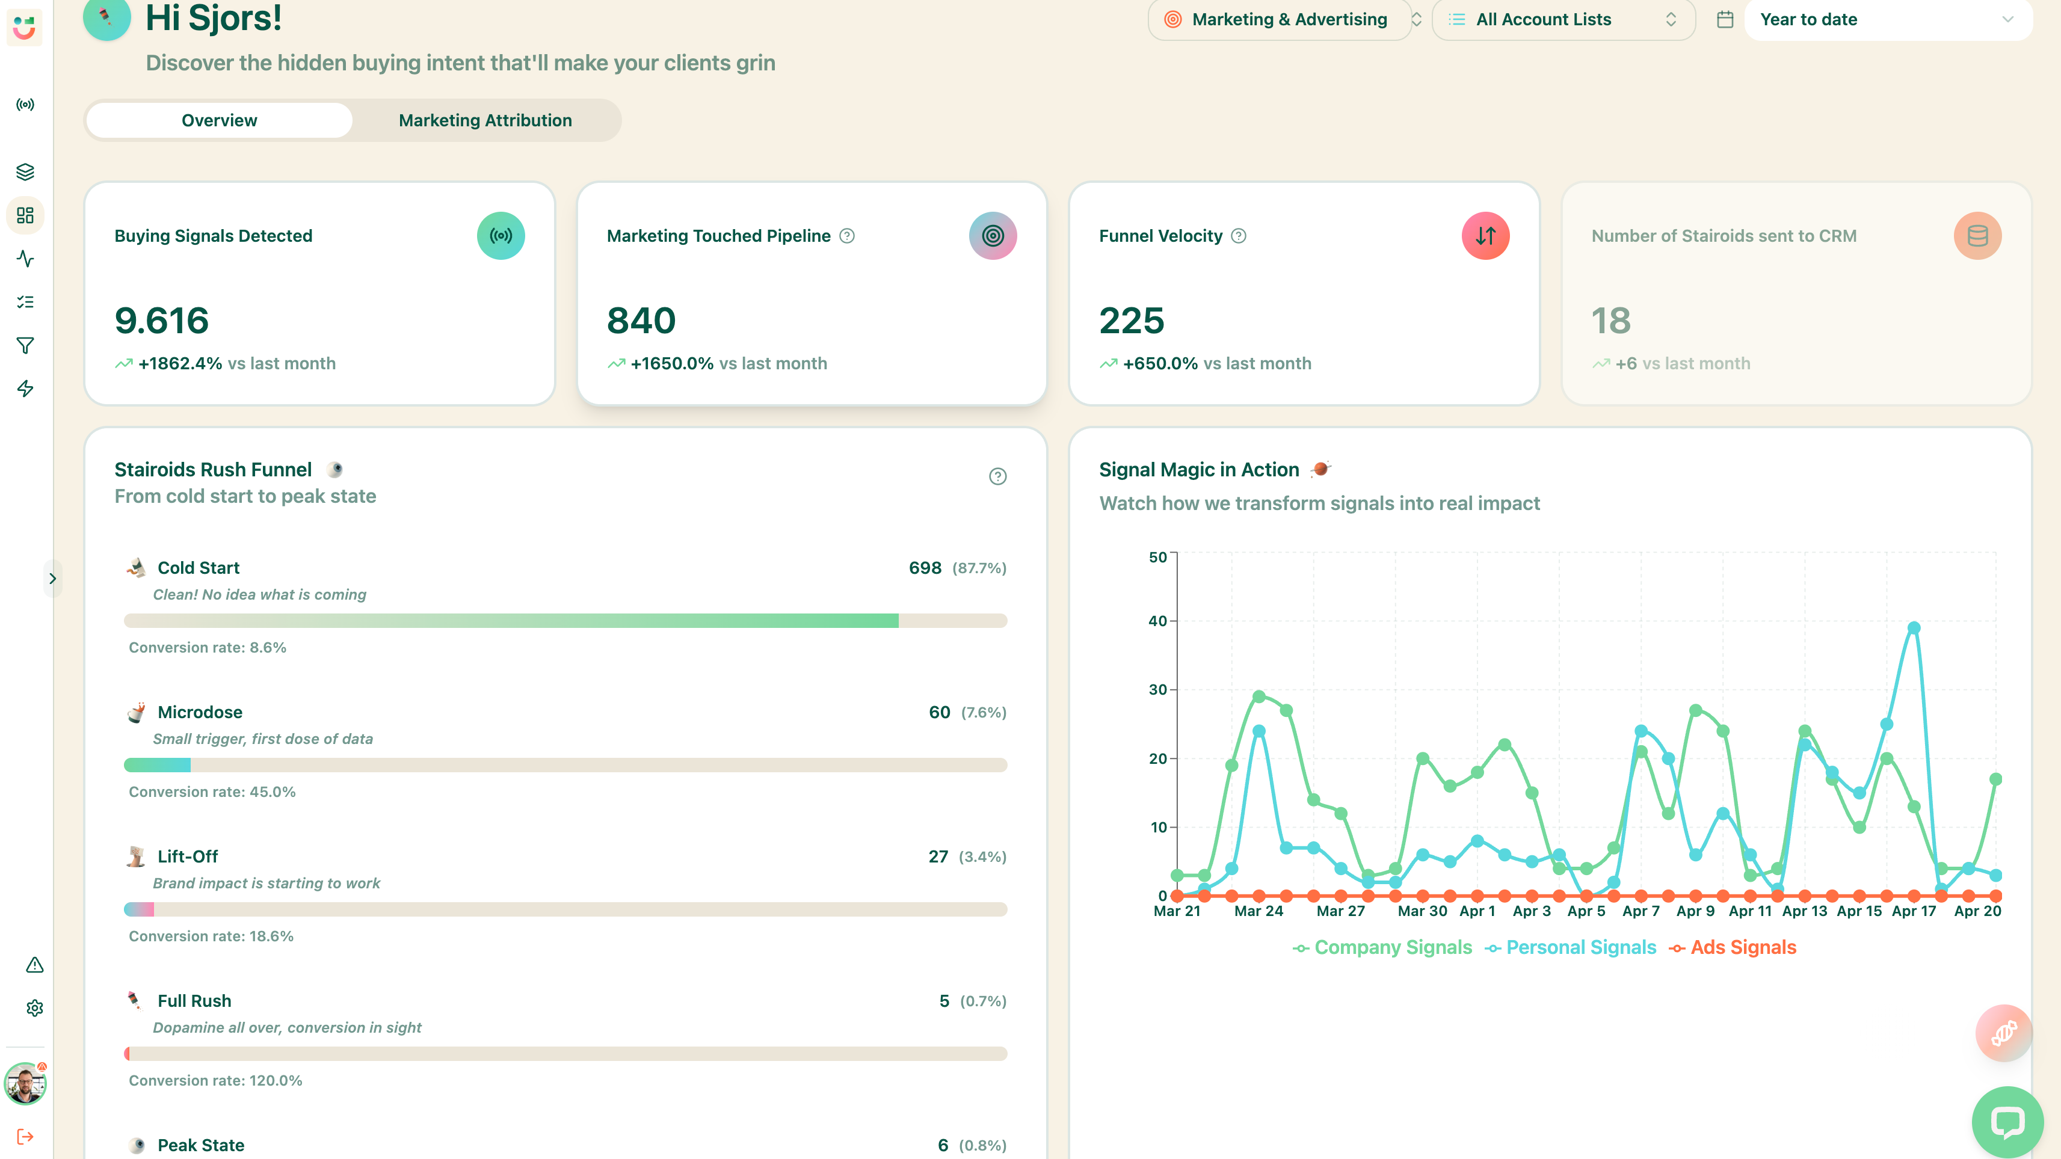Click the Cold Start progress bar
The width and height of the screenshot is (2061, 1159).
click(x=565, y=621)
